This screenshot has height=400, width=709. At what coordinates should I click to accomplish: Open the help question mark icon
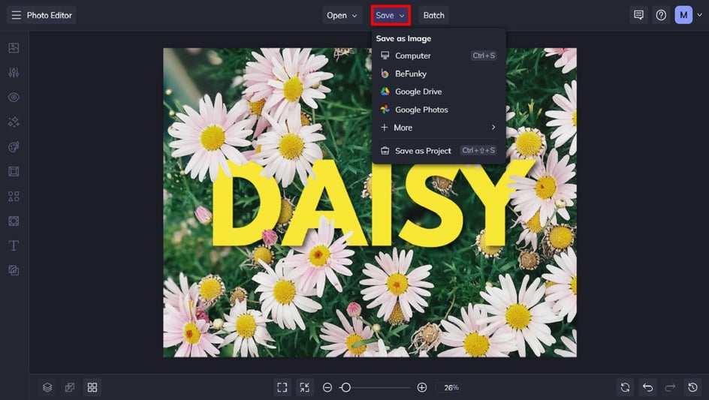click(x=661, y=15)
